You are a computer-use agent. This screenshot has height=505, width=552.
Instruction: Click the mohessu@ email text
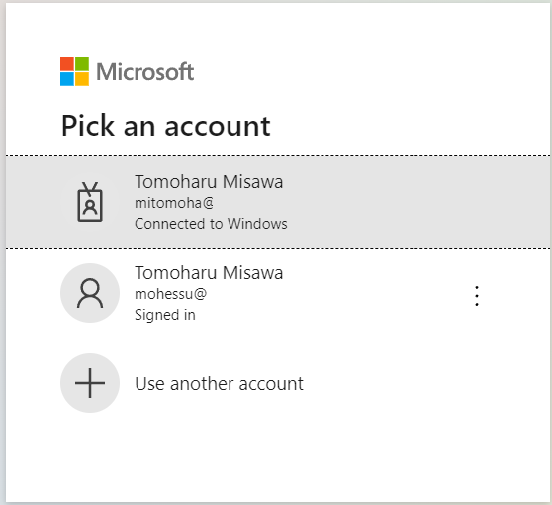[171, 294]
